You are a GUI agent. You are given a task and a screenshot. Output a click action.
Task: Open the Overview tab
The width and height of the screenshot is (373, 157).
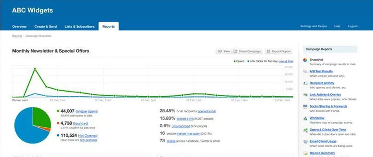(19, 26)
